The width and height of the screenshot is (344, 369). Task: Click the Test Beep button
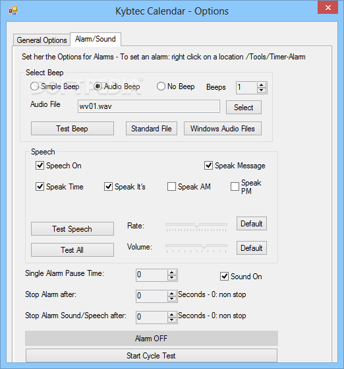(x=72, y=129)
